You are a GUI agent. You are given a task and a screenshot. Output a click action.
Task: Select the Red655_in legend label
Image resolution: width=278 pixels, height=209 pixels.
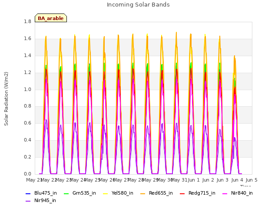pos(161,193)
